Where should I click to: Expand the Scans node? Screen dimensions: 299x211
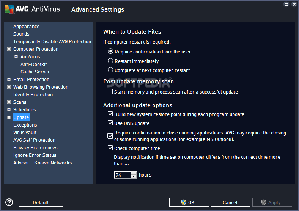pos(9,102)
